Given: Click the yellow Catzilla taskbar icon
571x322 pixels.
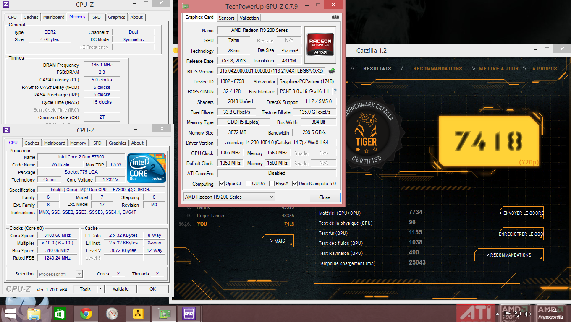Looking at the screenshot, I should (138, 314).
